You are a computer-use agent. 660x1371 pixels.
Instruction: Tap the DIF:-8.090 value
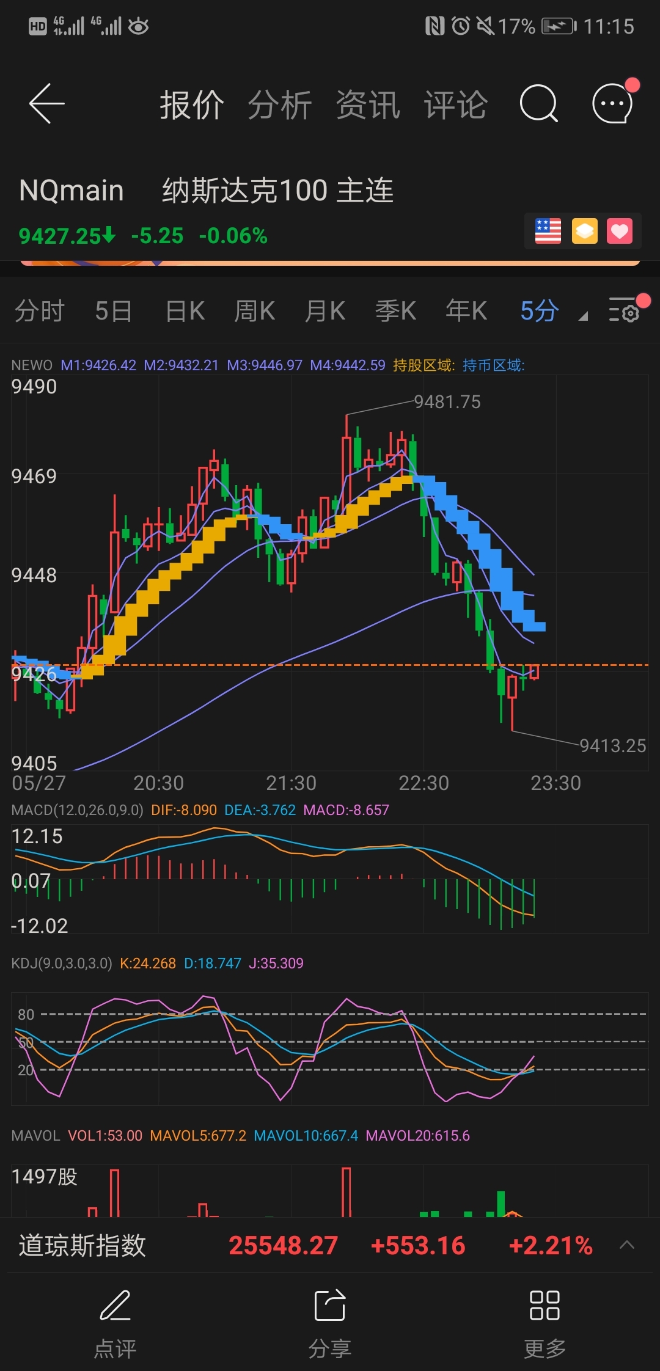pos(184,810)
